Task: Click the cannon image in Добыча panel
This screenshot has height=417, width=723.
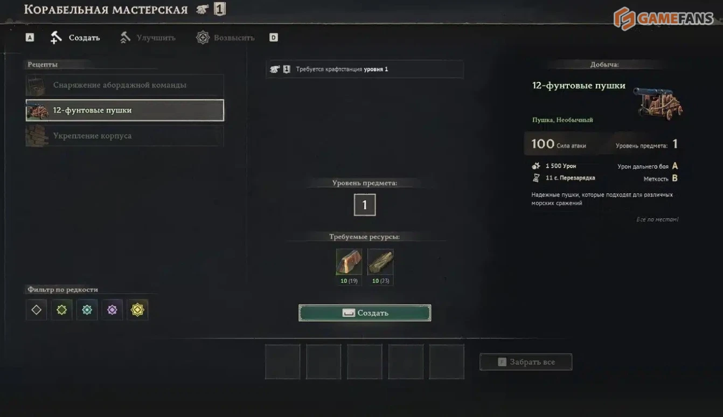Action: tap(657, 102)
